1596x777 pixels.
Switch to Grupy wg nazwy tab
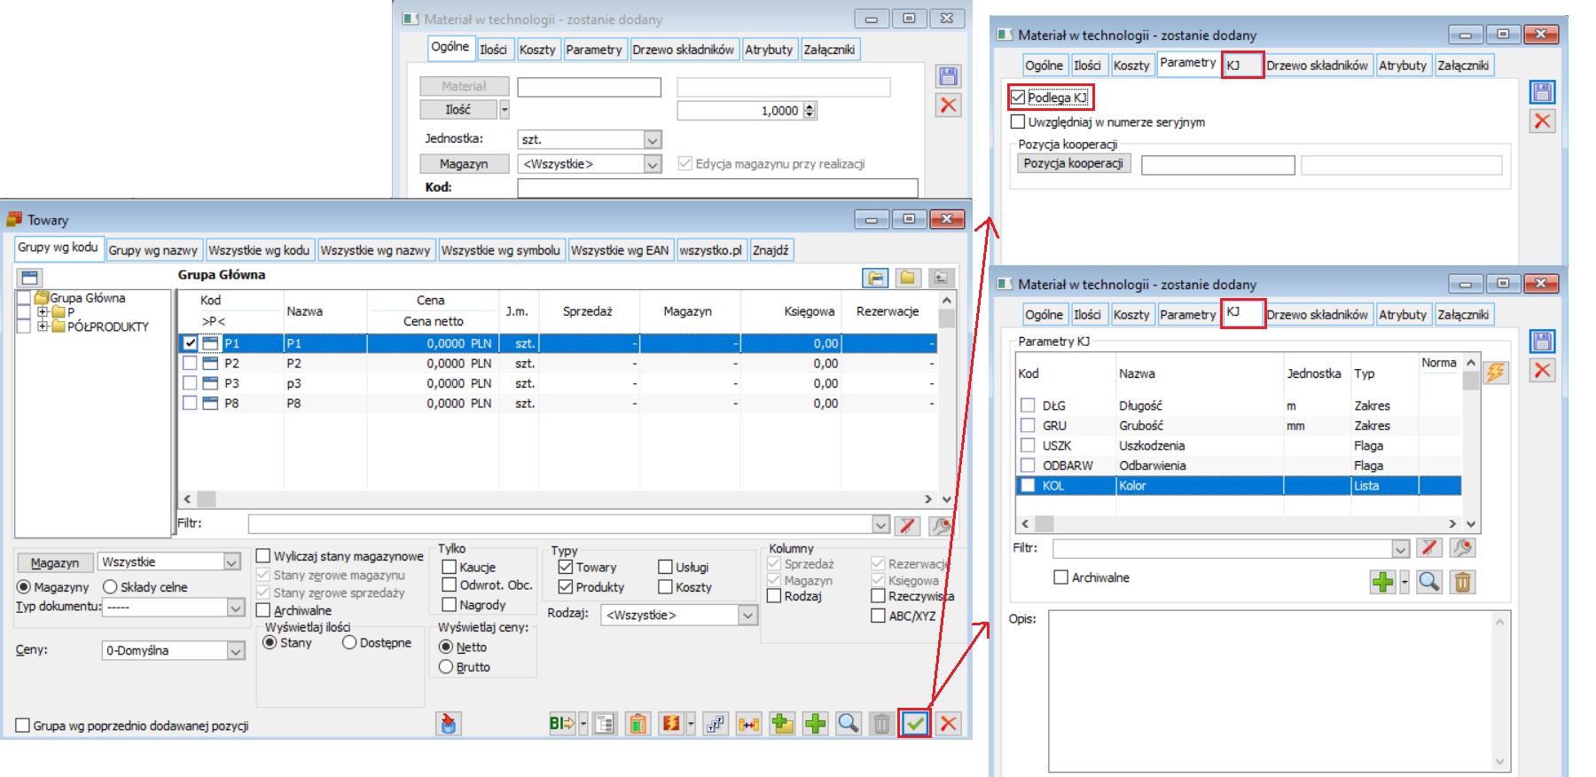pos(153,250)
